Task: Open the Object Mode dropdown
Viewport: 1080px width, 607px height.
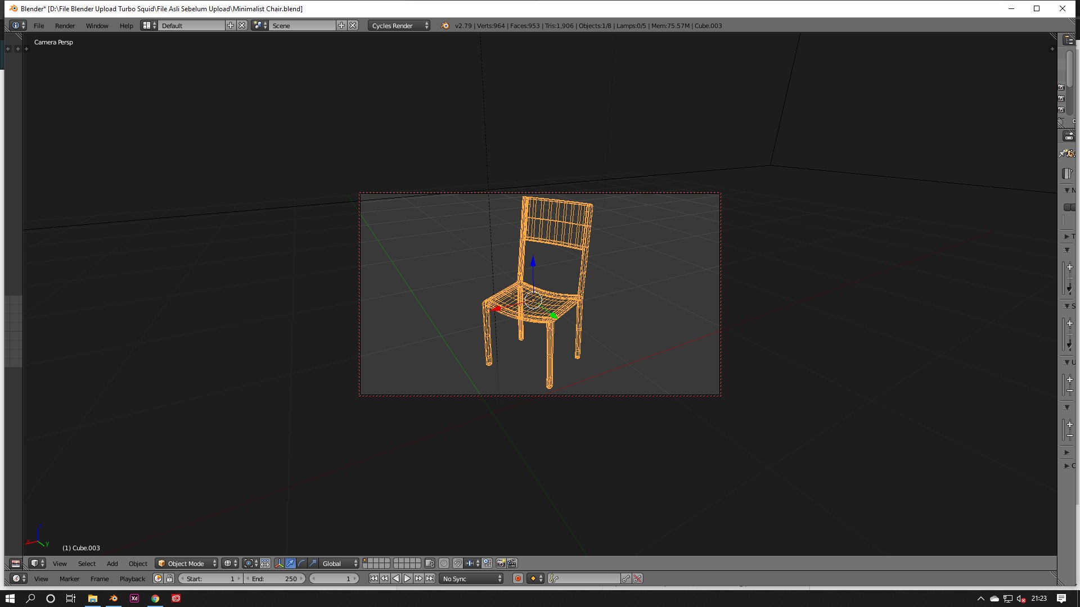Action: (x=187, y=563)
